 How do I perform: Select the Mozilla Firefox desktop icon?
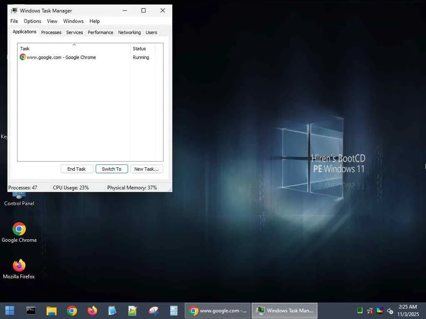[x=19, y=269]
